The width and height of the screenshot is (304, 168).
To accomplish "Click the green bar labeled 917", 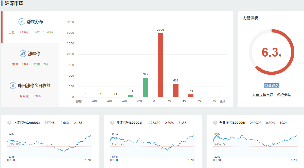I will tap(146, 87).
